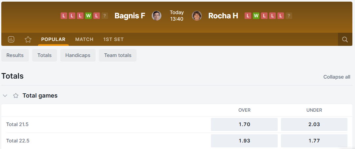
Task: Switch to the MATCH tab
Action: point(84,39)
